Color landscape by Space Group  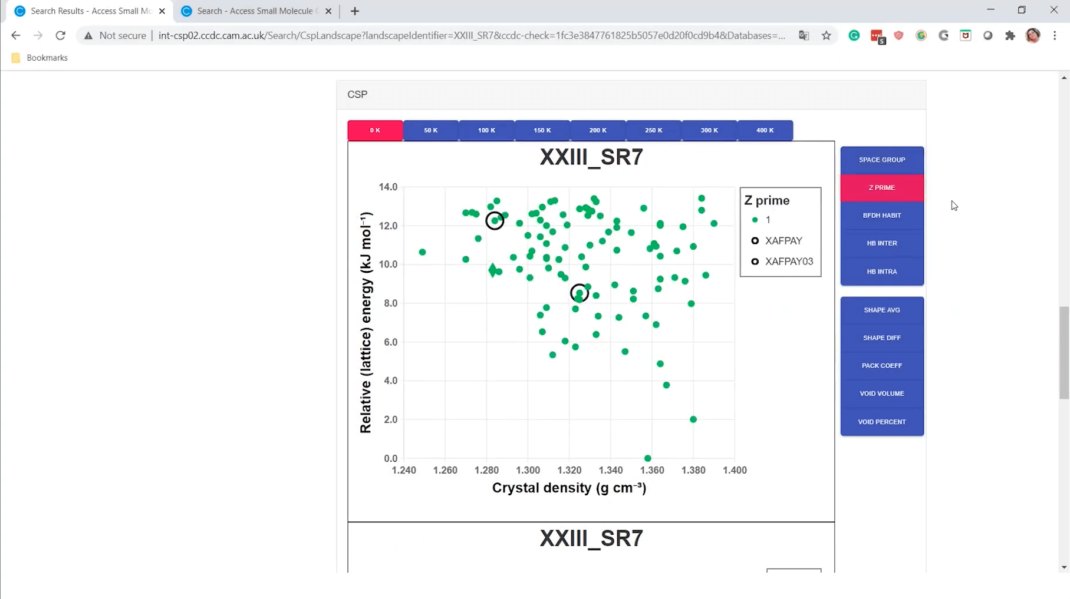[x=881, y=160]
